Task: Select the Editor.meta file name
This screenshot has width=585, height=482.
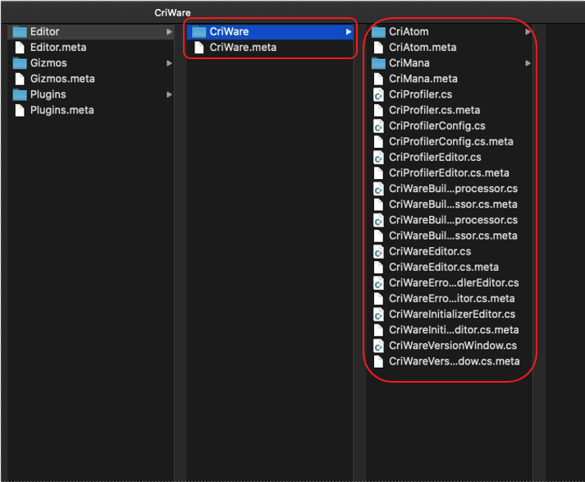Action: (58, 48)
